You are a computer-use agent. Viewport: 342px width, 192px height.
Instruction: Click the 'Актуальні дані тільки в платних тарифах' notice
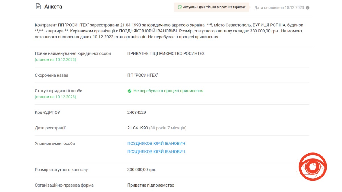click(x=214, y=7)
